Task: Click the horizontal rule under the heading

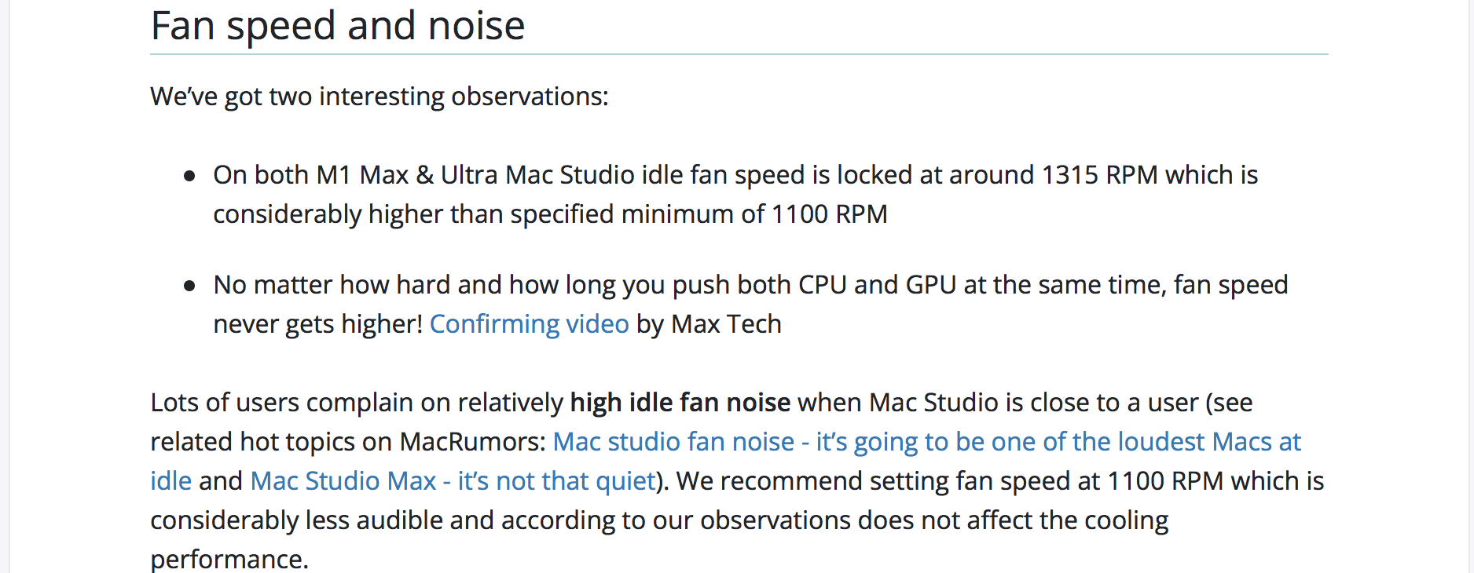Action: point(739,54)
